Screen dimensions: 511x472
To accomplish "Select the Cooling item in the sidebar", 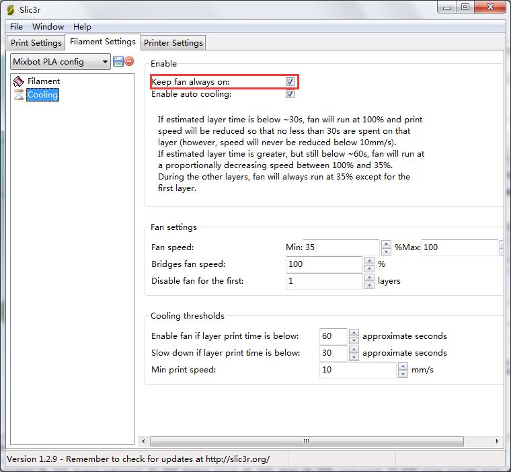I will click(x=42, y=95).
